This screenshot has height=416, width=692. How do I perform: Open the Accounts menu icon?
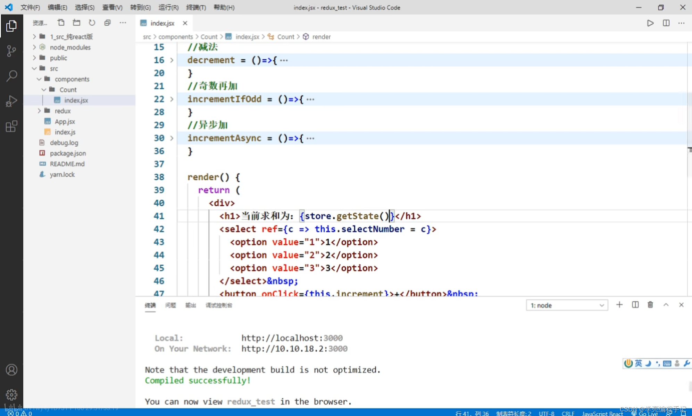[11, 370]
